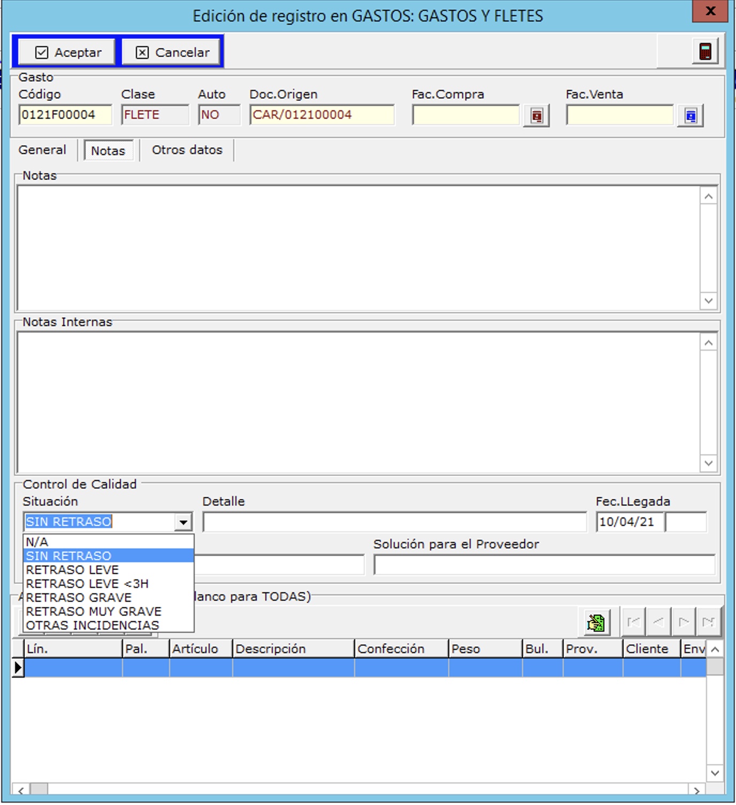Click the green export icon above grid
Screen dimensions: 736x805
596,622
